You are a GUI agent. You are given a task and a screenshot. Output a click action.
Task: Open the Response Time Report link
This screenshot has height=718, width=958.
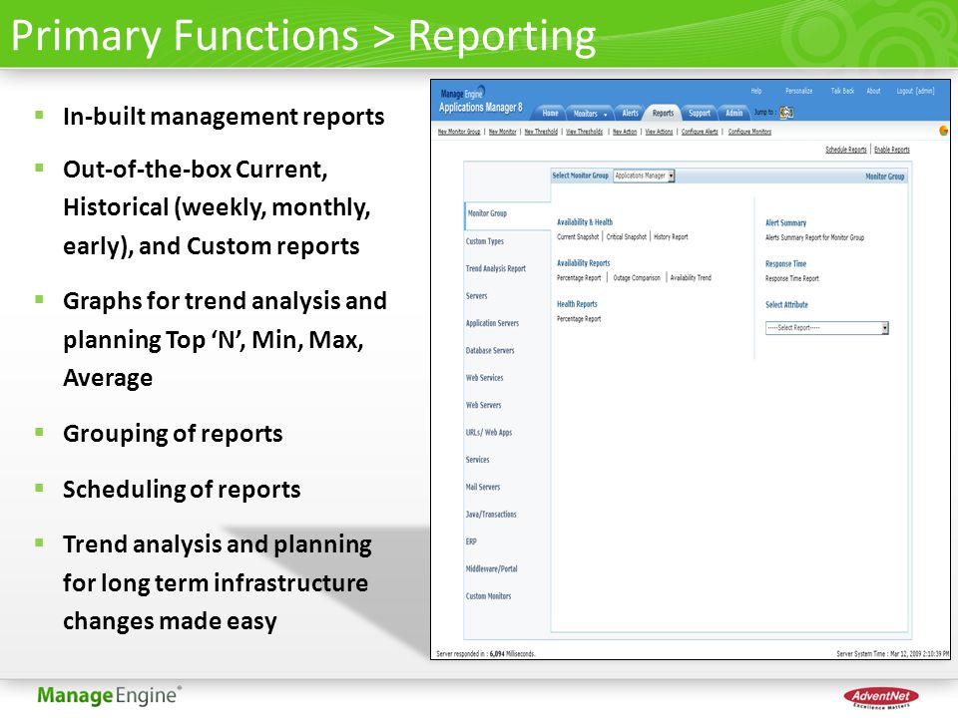791,278
